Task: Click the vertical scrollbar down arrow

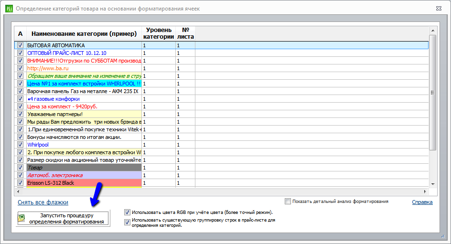Action: tap(432, 184)
